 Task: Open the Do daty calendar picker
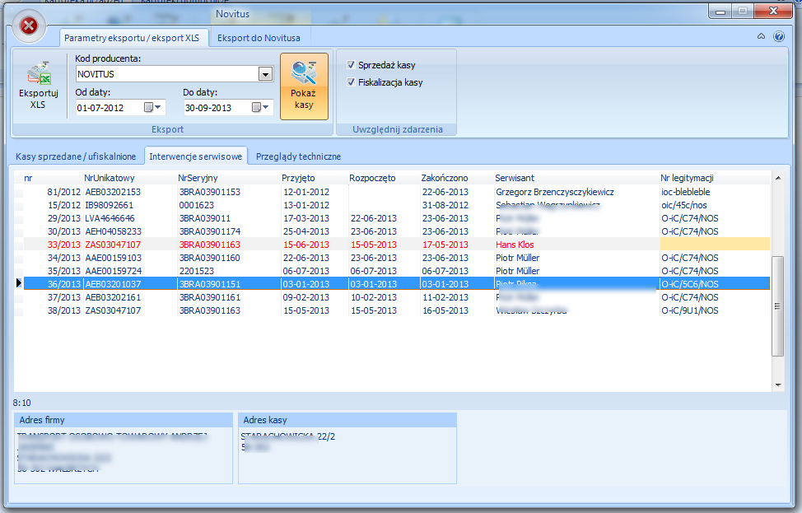[260, 107]
